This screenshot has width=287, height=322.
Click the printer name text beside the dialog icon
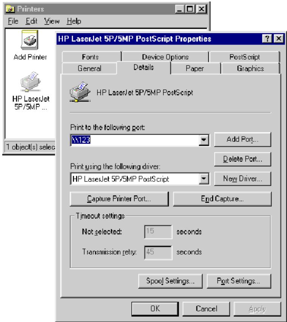tap(145, 92)
